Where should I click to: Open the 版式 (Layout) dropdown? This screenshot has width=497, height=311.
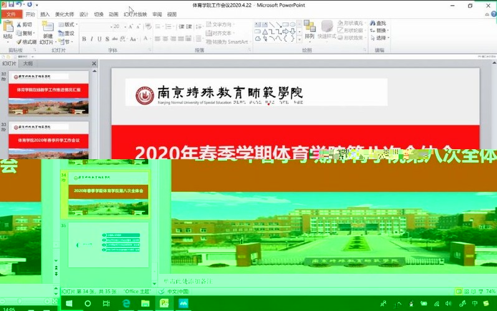coord(68,24)
